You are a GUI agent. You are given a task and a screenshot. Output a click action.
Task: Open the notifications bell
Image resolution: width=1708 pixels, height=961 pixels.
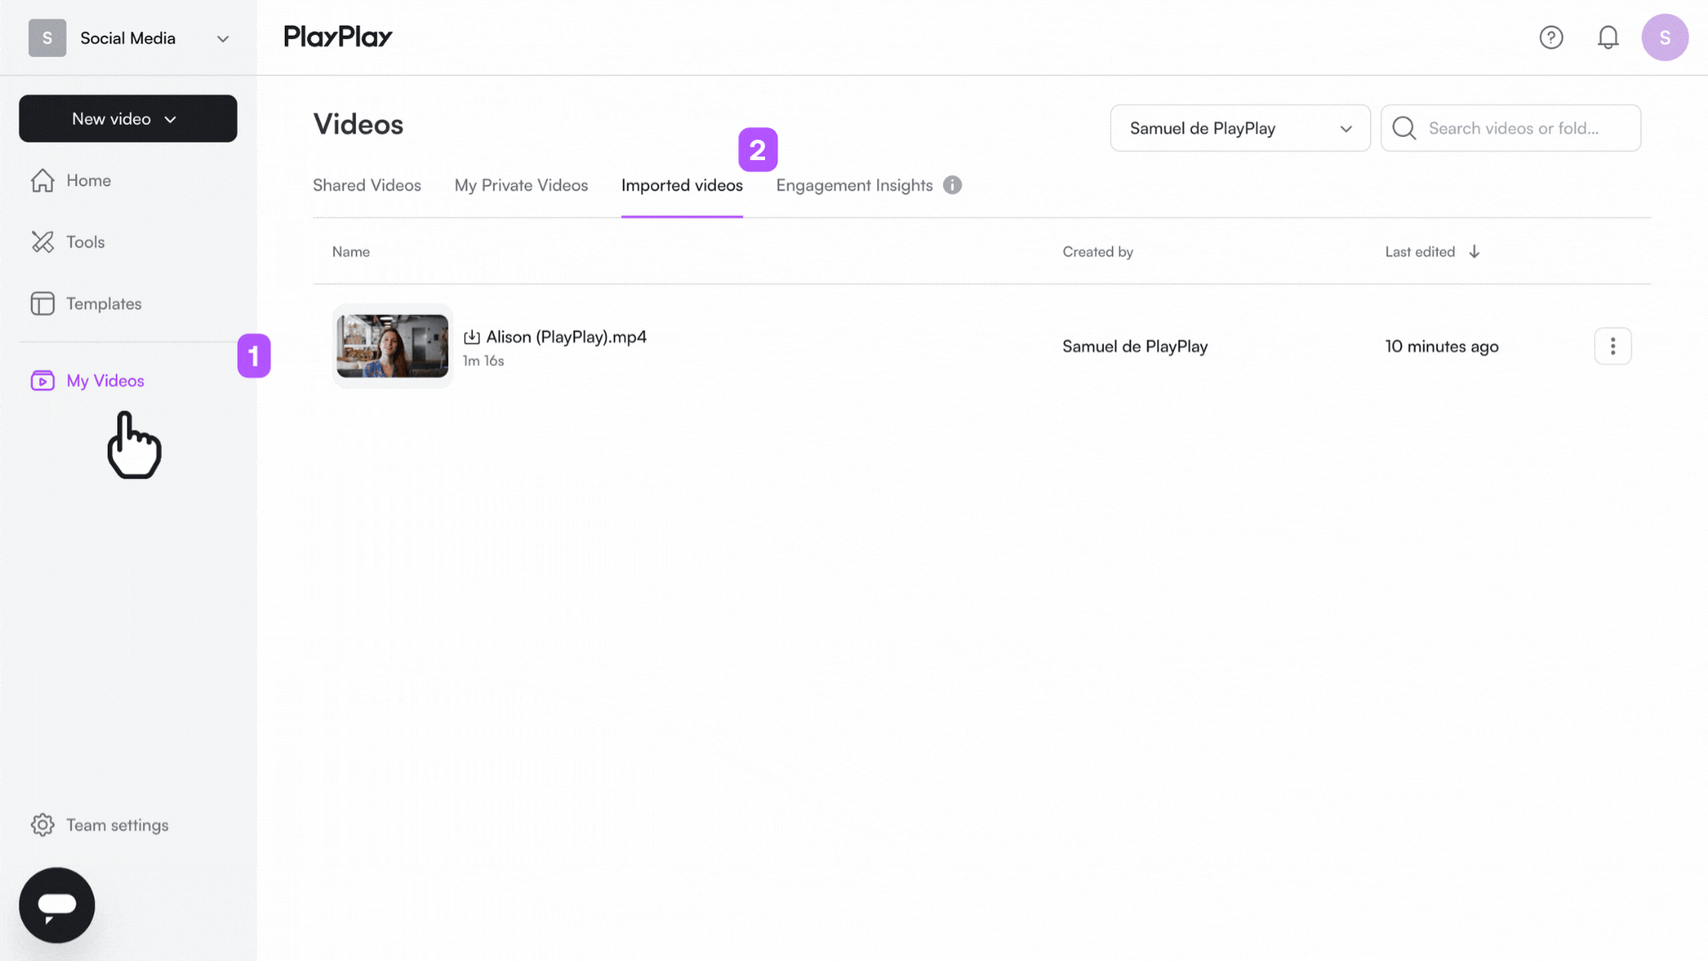1607,37
